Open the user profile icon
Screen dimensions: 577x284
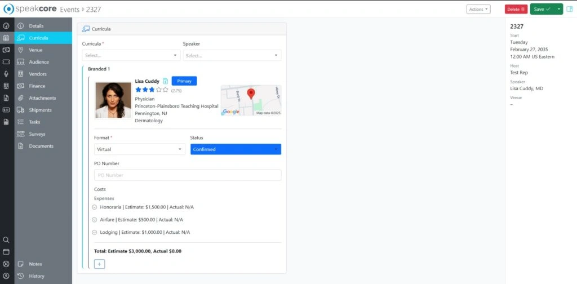click(6, 276)
